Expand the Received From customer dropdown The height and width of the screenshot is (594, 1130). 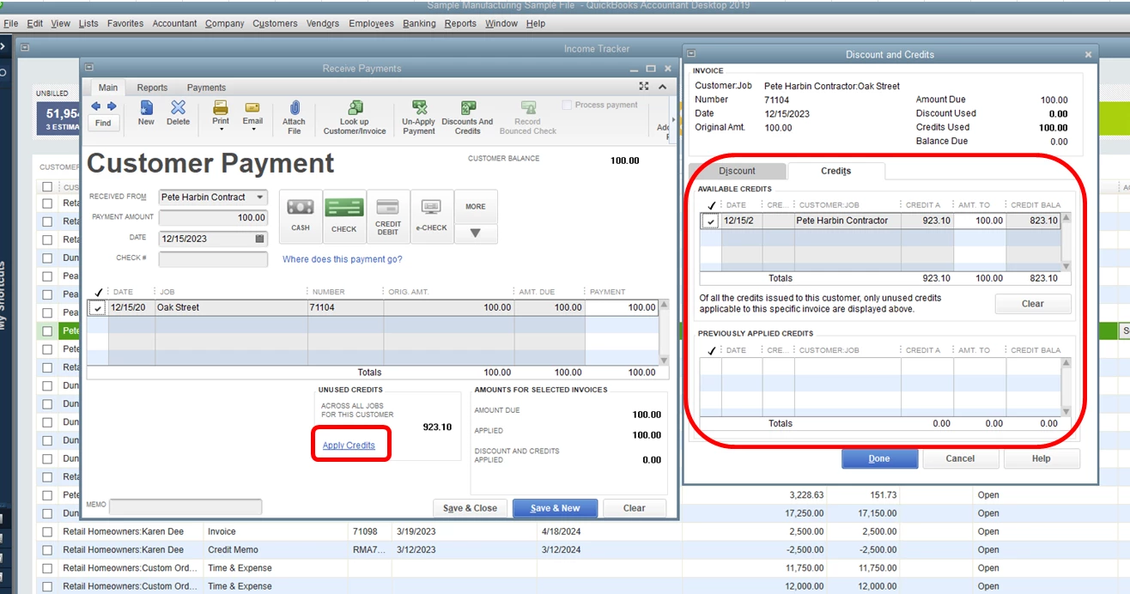click(x=260, y=197)
